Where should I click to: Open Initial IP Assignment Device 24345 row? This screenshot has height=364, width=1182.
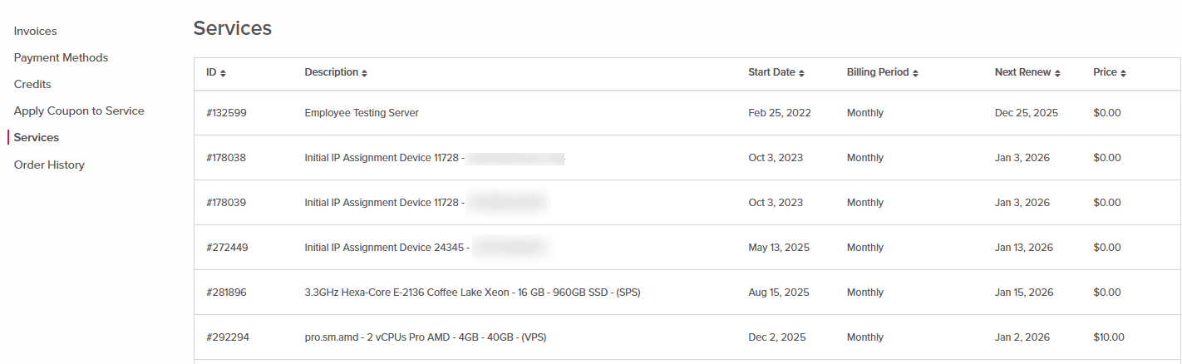click(x=387, y=248)
